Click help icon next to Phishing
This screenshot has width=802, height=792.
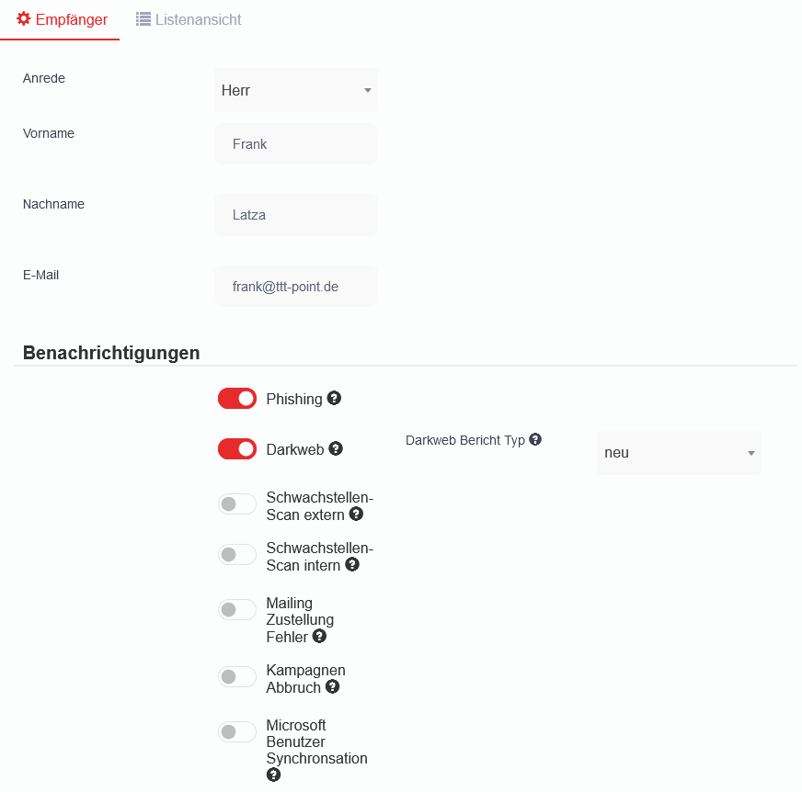335,398
